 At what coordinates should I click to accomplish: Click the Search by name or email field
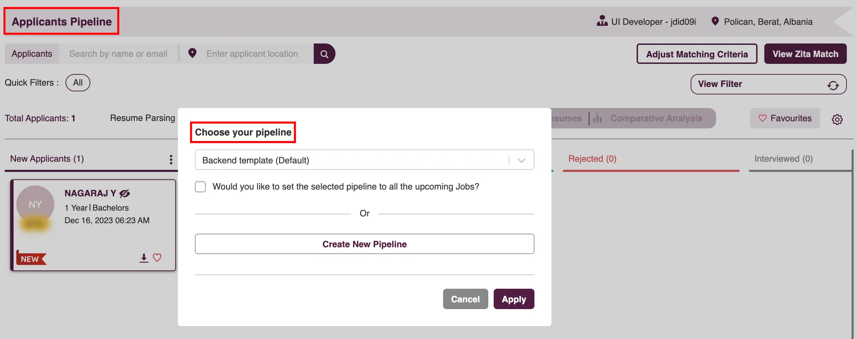click(118, 54)
